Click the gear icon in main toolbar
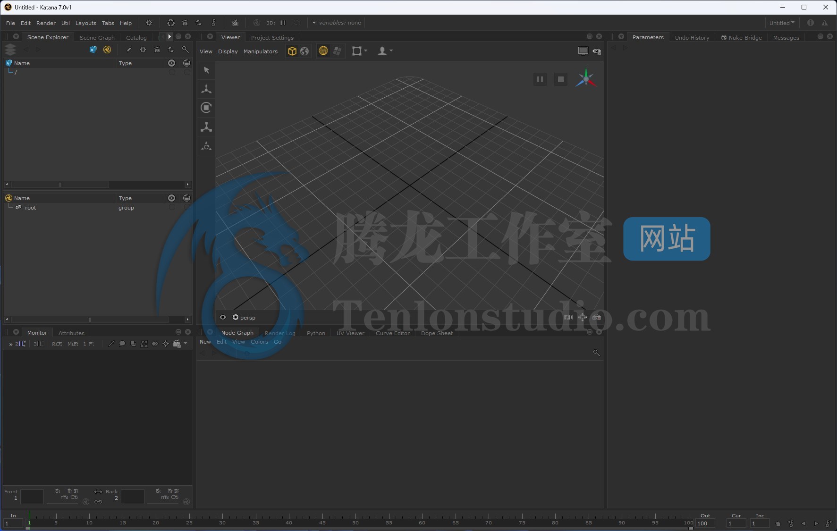The height and width of the screenshot is (531, 837). 149,23
